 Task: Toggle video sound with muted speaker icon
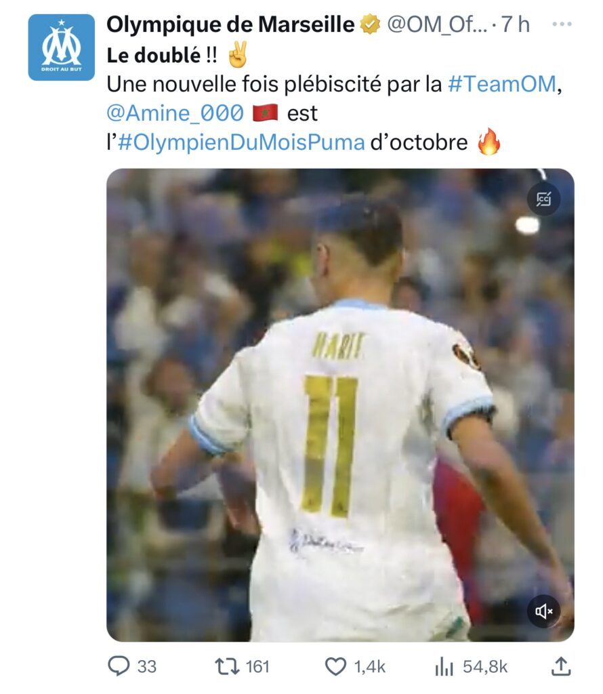tap(544, 611)
